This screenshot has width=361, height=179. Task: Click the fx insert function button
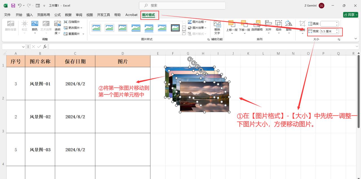45,47
